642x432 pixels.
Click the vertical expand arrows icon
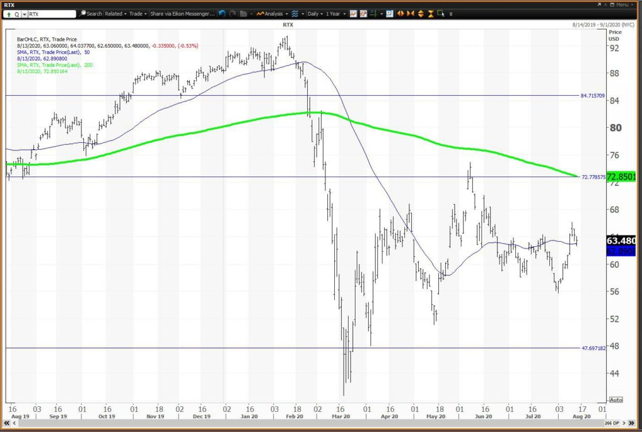[421, 14]
